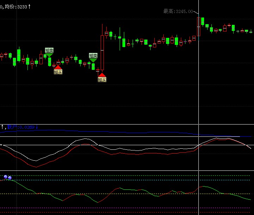
Task: Select the left blue ball marker
Action: tap(6, 177)
